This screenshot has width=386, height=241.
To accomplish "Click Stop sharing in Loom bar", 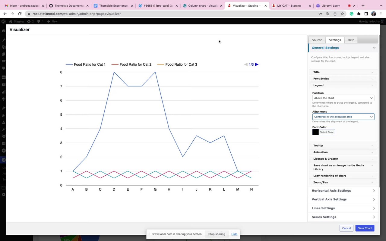I will click(217, 234).
